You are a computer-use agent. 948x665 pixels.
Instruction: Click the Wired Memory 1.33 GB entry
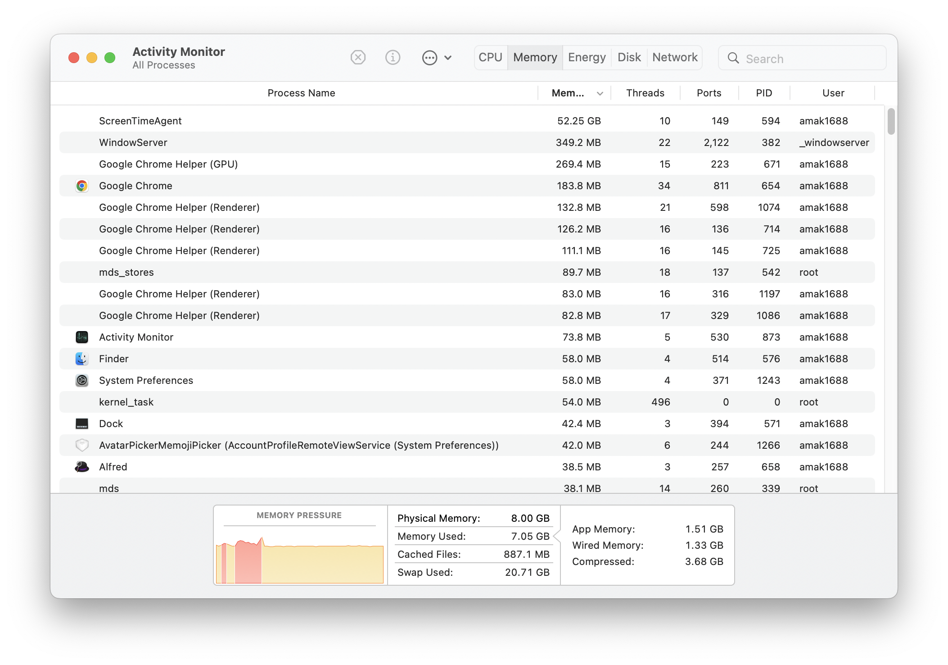coord(647,545)
